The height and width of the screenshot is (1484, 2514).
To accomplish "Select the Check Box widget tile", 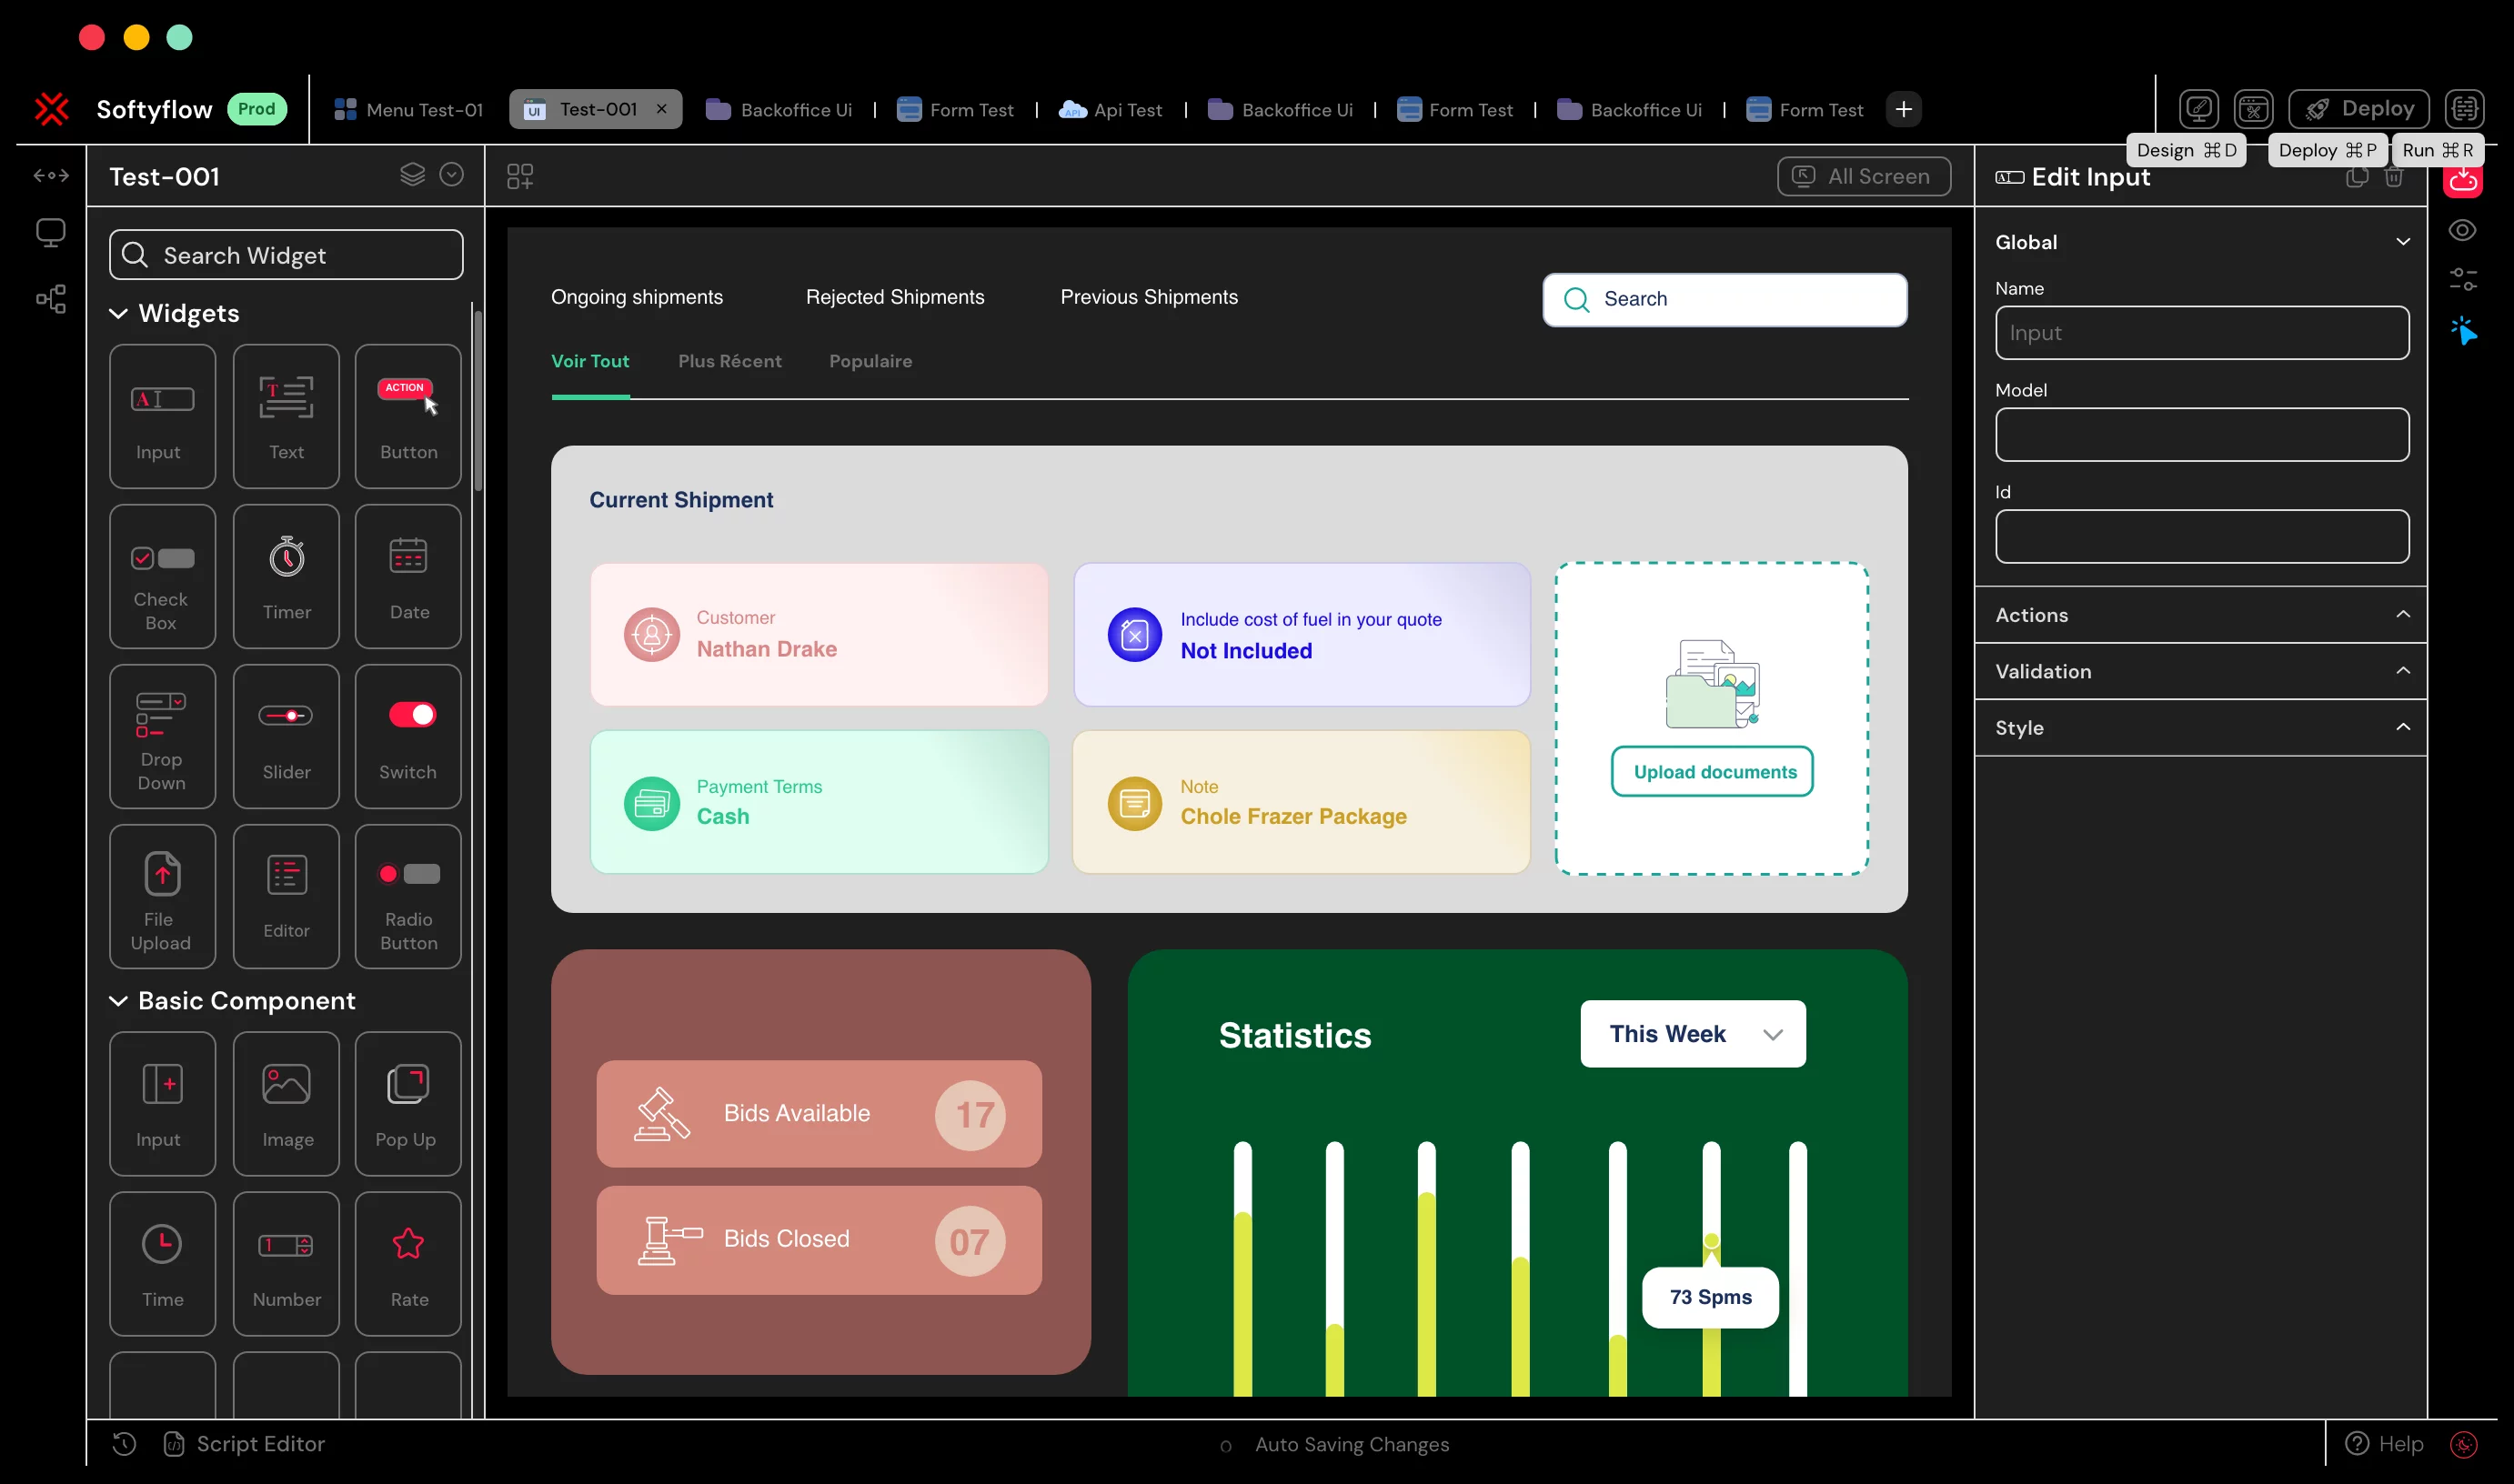I will point(162,576).
